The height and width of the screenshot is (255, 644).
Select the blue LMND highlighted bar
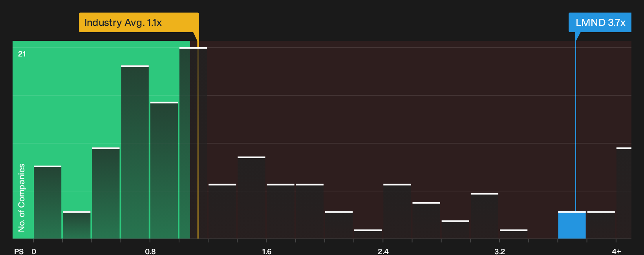[572, 225]
